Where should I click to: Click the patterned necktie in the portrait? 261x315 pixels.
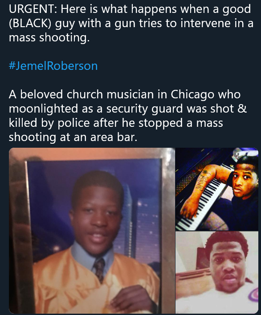point(99,269)
